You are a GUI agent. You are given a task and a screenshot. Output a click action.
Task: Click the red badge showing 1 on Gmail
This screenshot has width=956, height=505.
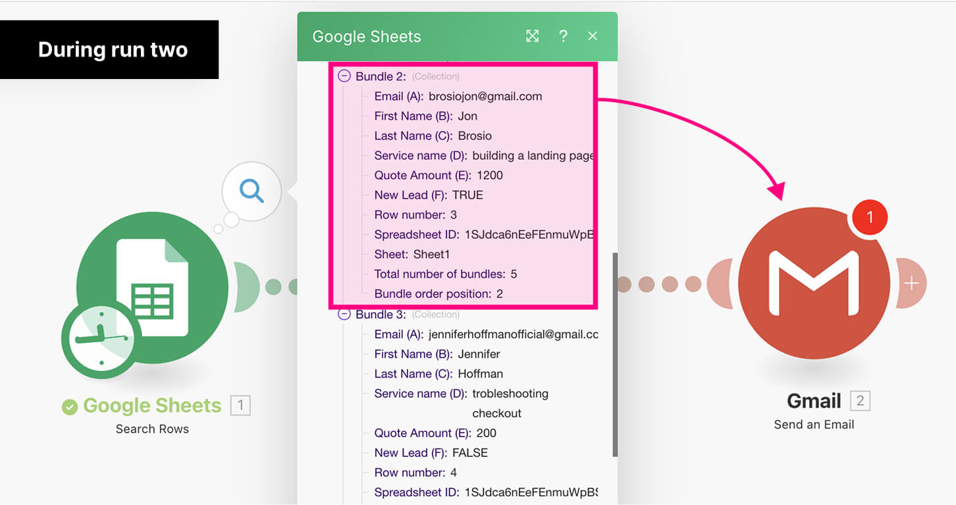870,217
